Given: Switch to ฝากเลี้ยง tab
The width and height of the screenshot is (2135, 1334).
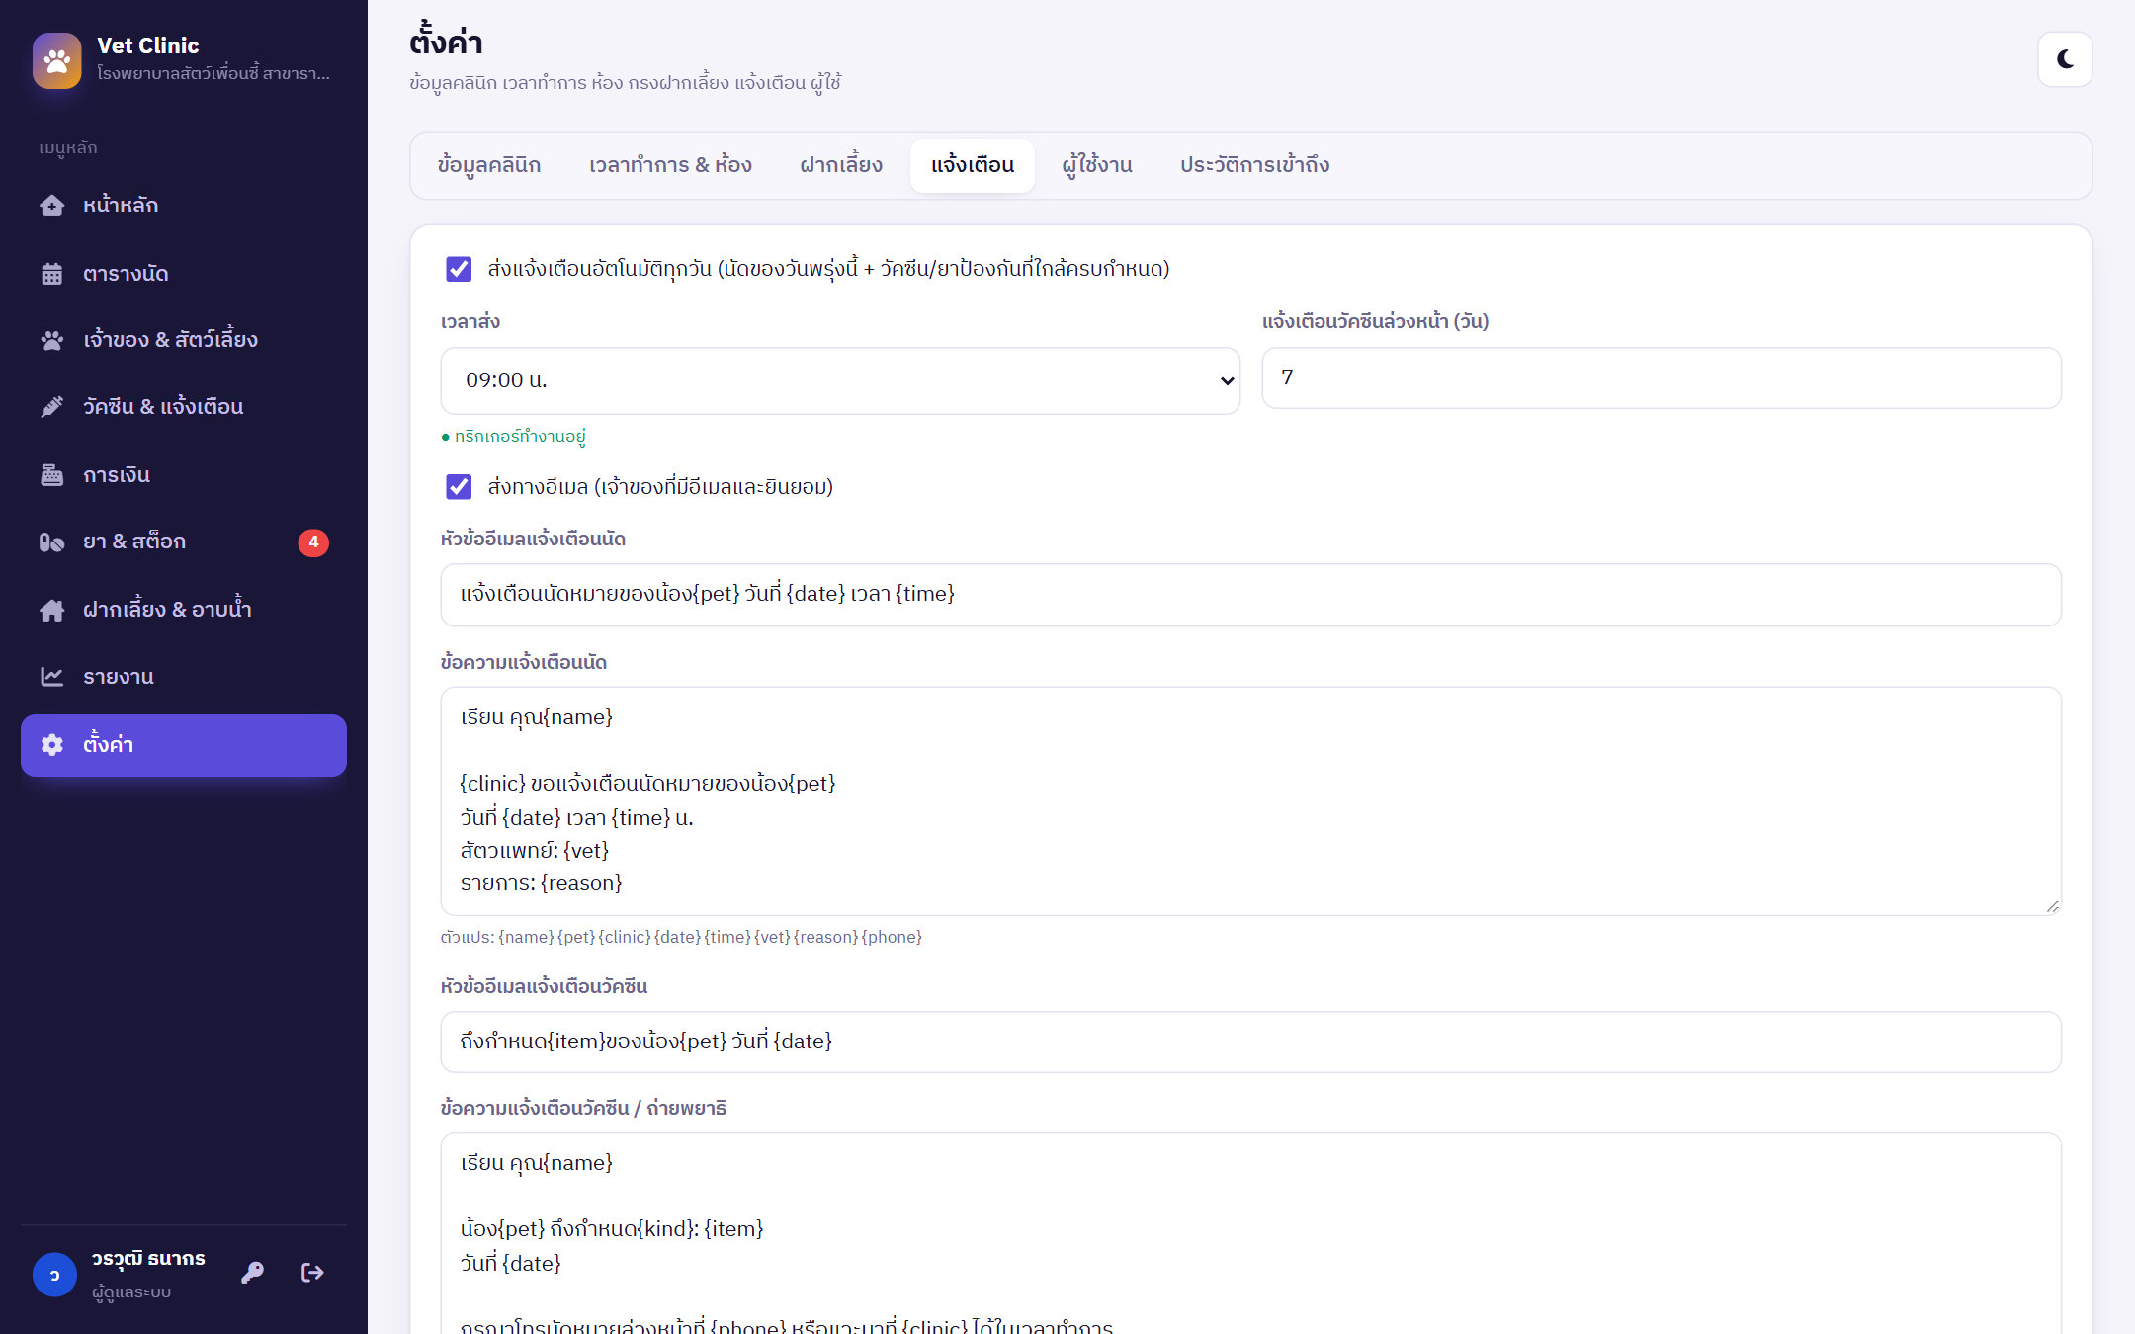Looking at the screenshot, I should (x=841, y=165).
